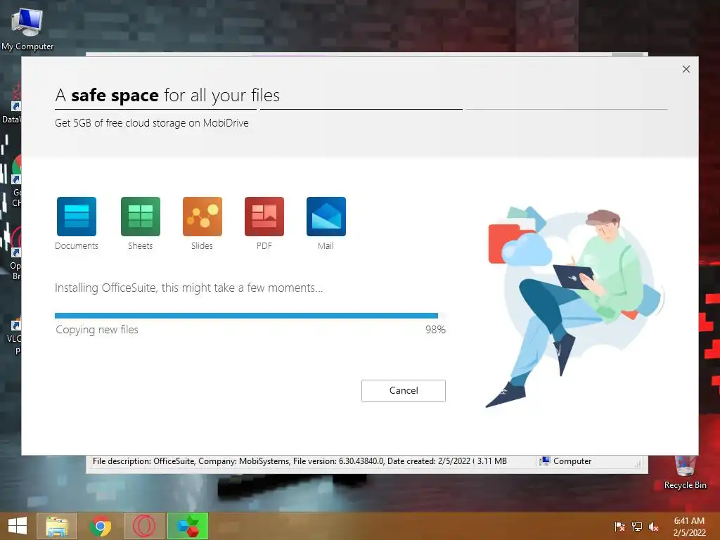Click the OfficeSuite installer taskbar icon
The height and width of the screenshot is (540, 720).
188,526
